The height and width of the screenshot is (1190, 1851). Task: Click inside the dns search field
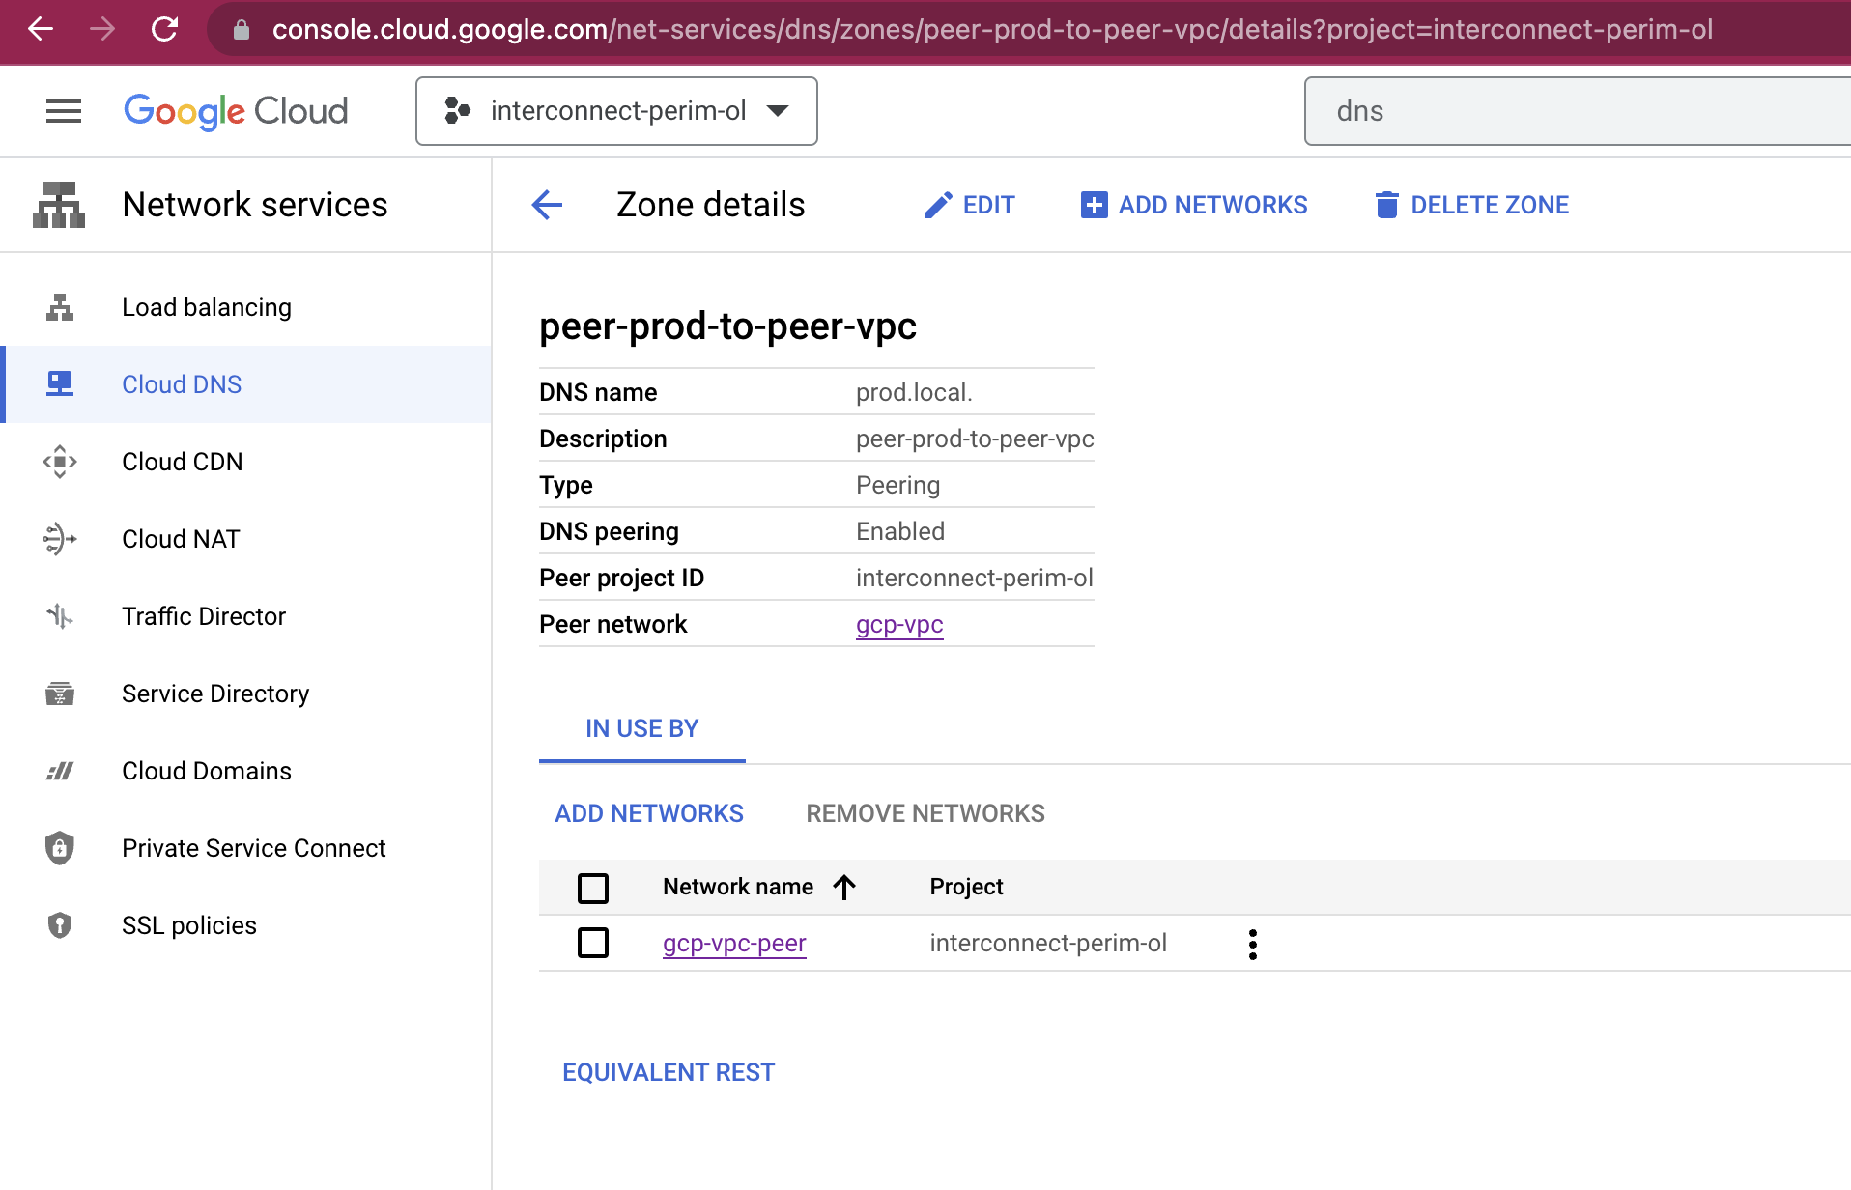click(1575, 110)
